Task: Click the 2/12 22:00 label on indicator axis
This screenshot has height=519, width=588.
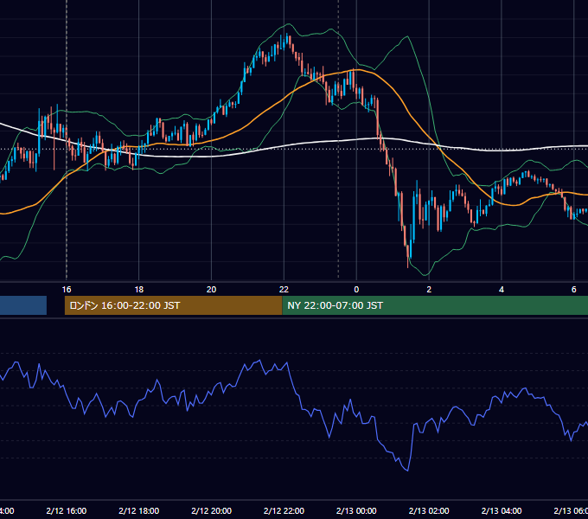Action: pyautogui.click(x=284, y=511)
